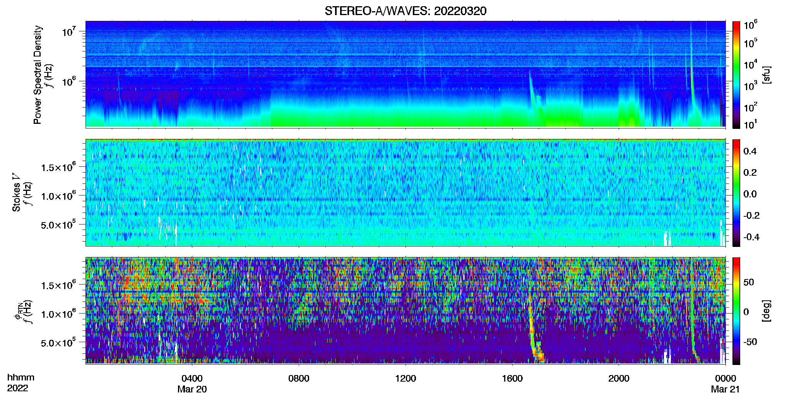811x418 pixels.
Task: Click the power spectral density colorbar
Action: coord(736,75)
